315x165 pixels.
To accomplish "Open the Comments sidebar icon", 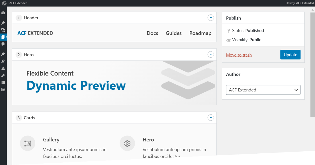I will click(x=3, y=44).
